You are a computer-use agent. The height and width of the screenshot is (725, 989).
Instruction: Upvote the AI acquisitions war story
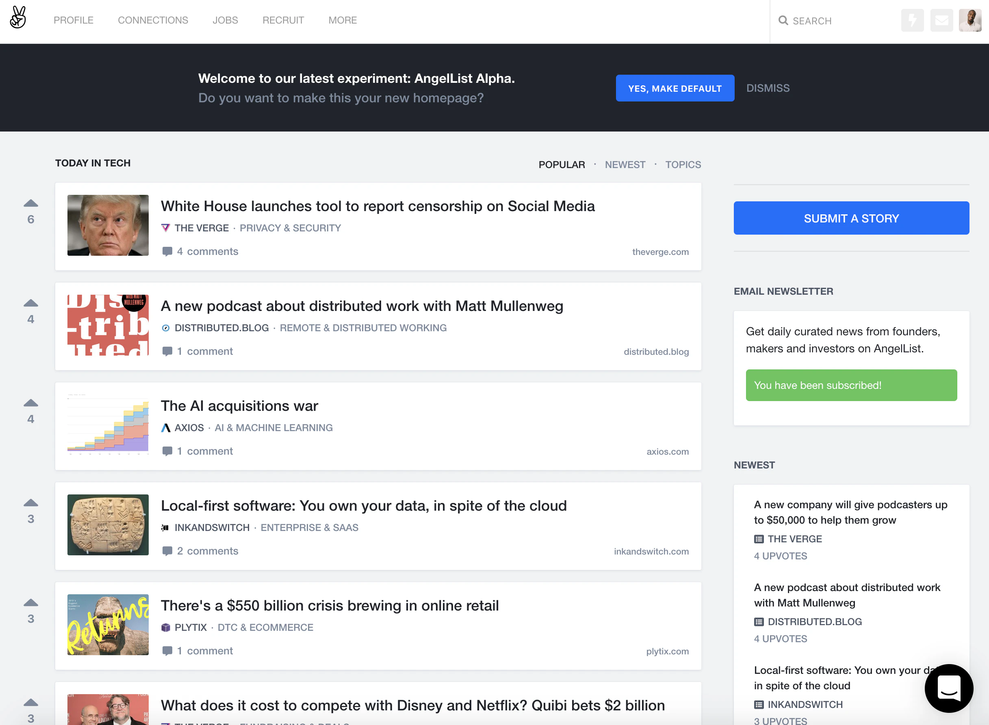pyautogui.click(x=31, y=403)
